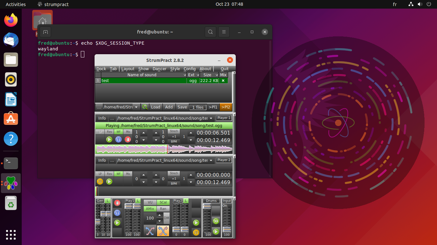Viewport: 437px width, 245px height.
Task: Click the Input volume fader handle
Action: point(227,229)
